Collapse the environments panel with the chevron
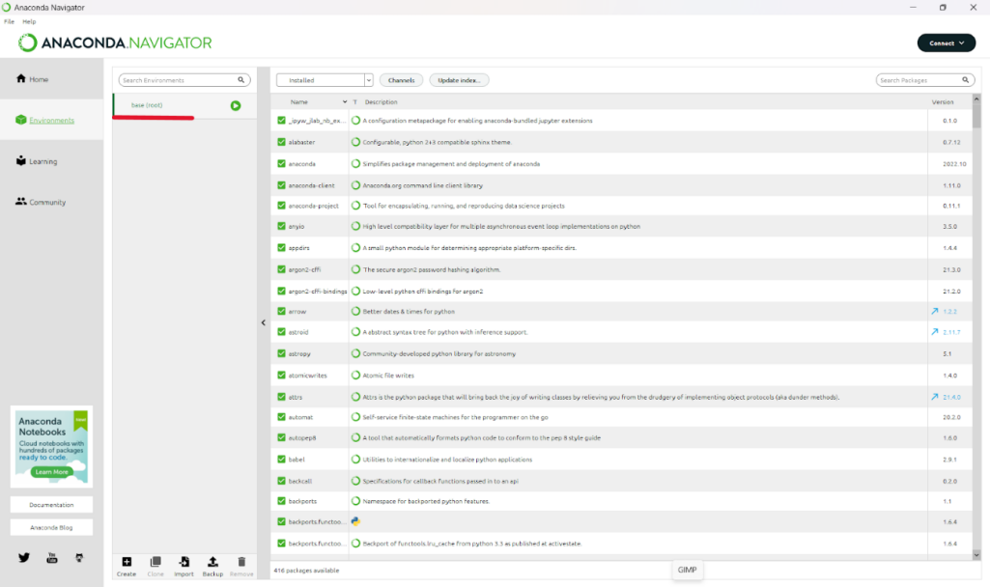 (x=264, y=322)
